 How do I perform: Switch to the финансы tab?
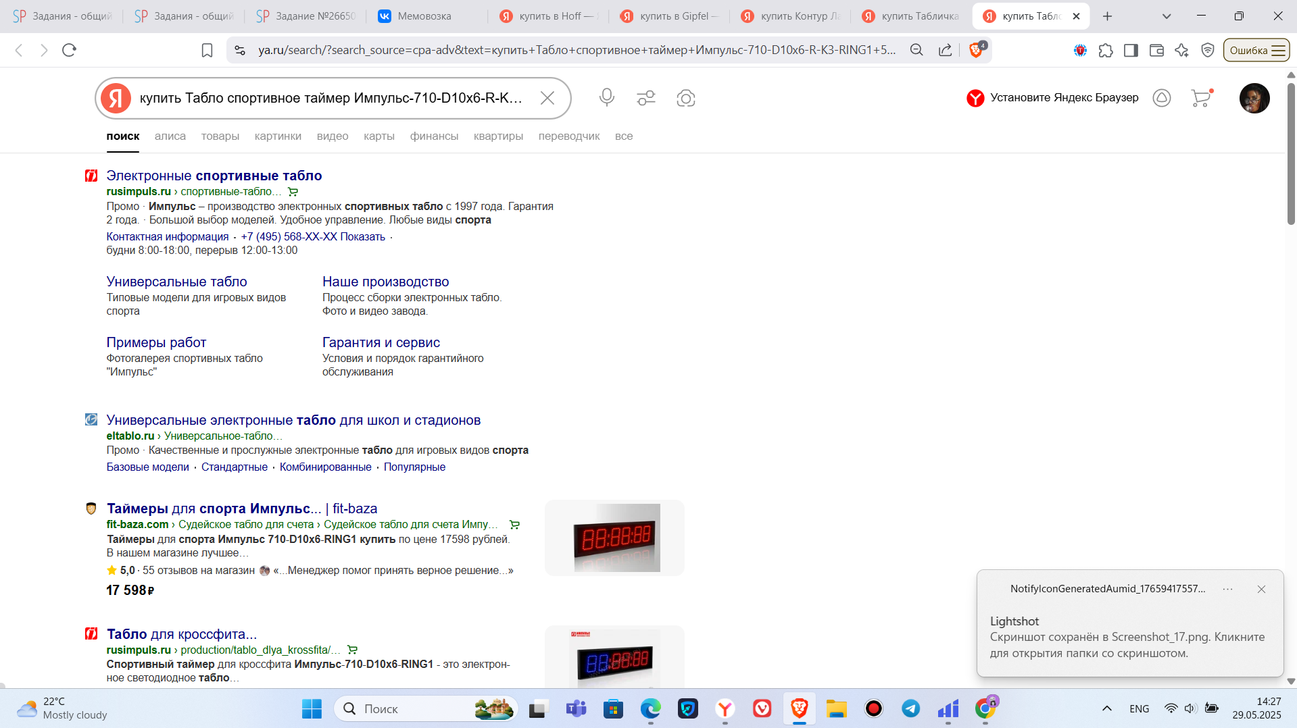pyautogui.click(x=434, y=136)
